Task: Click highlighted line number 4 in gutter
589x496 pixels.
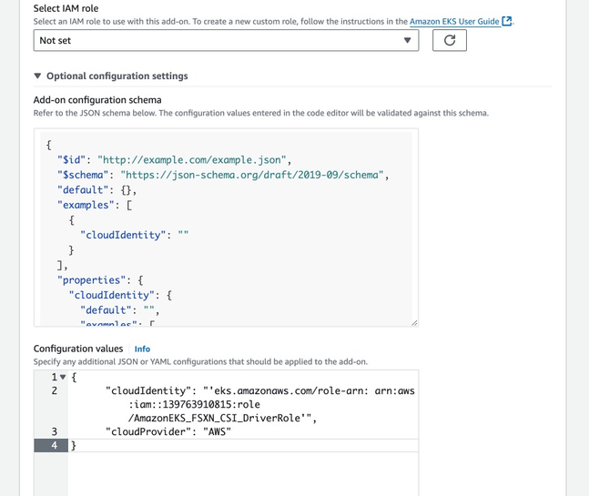Action: [55, 445]
